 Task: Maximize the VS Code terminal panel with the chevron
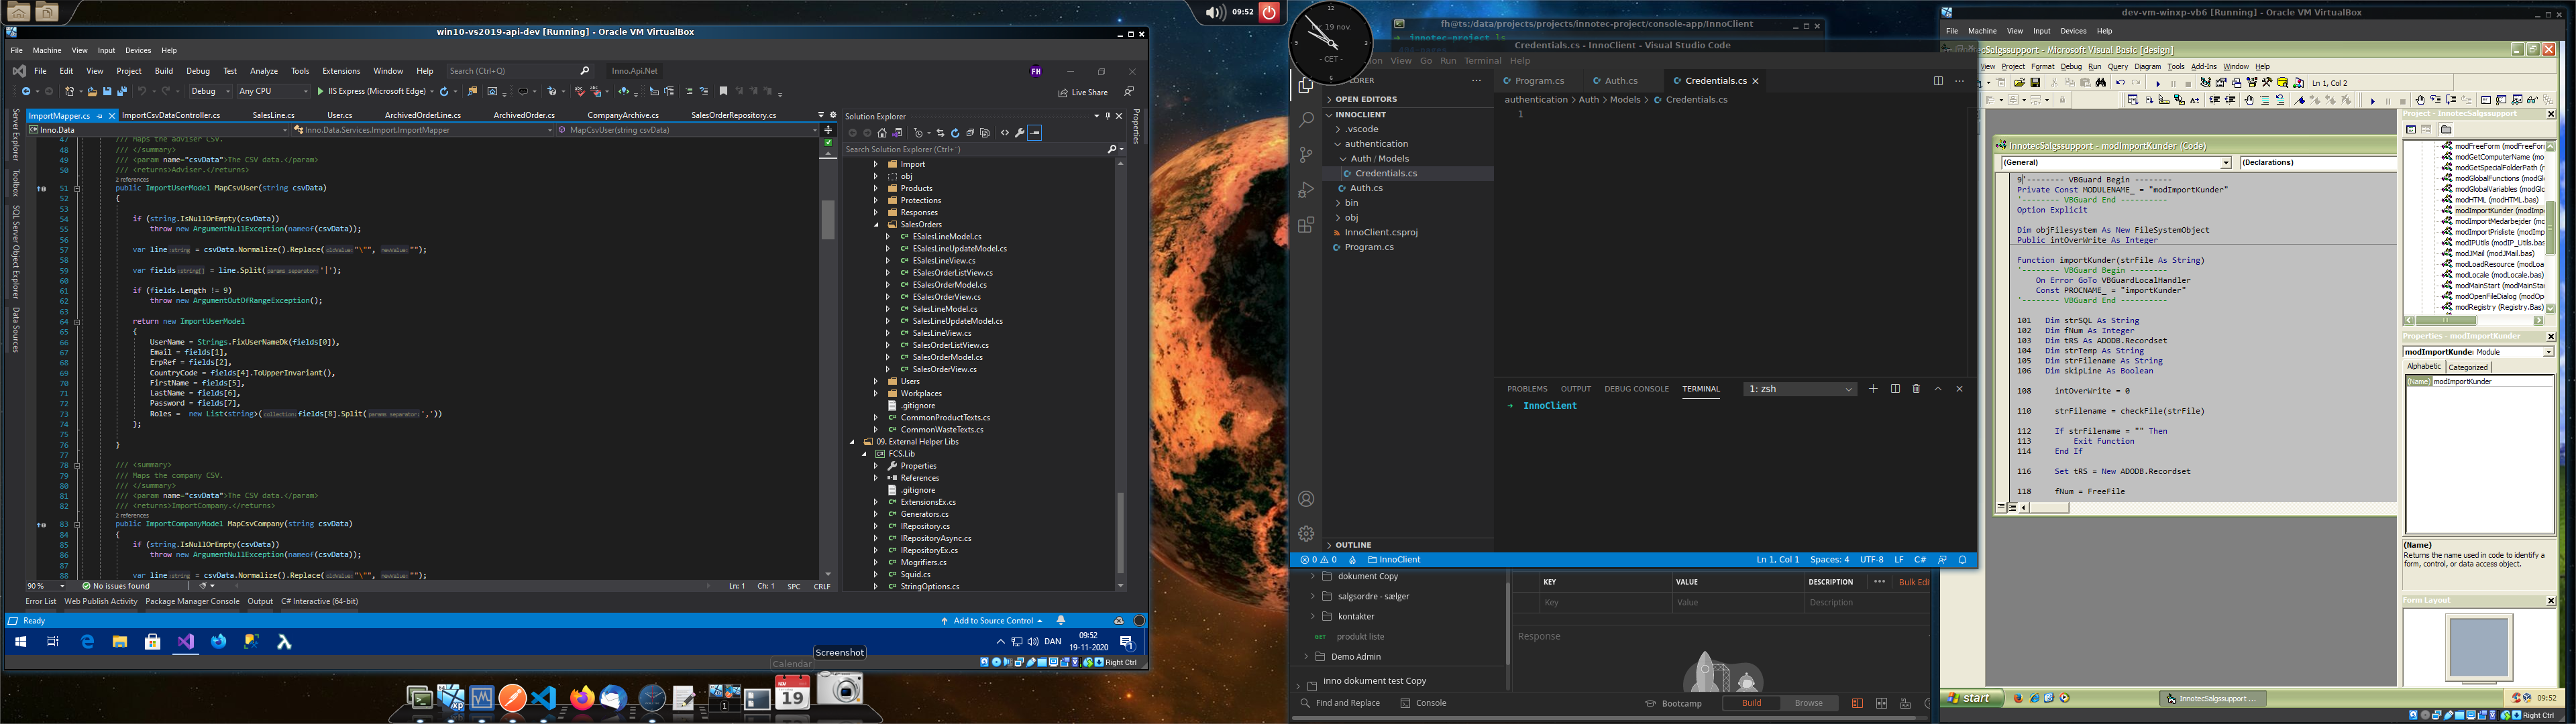coord(1938,389)
